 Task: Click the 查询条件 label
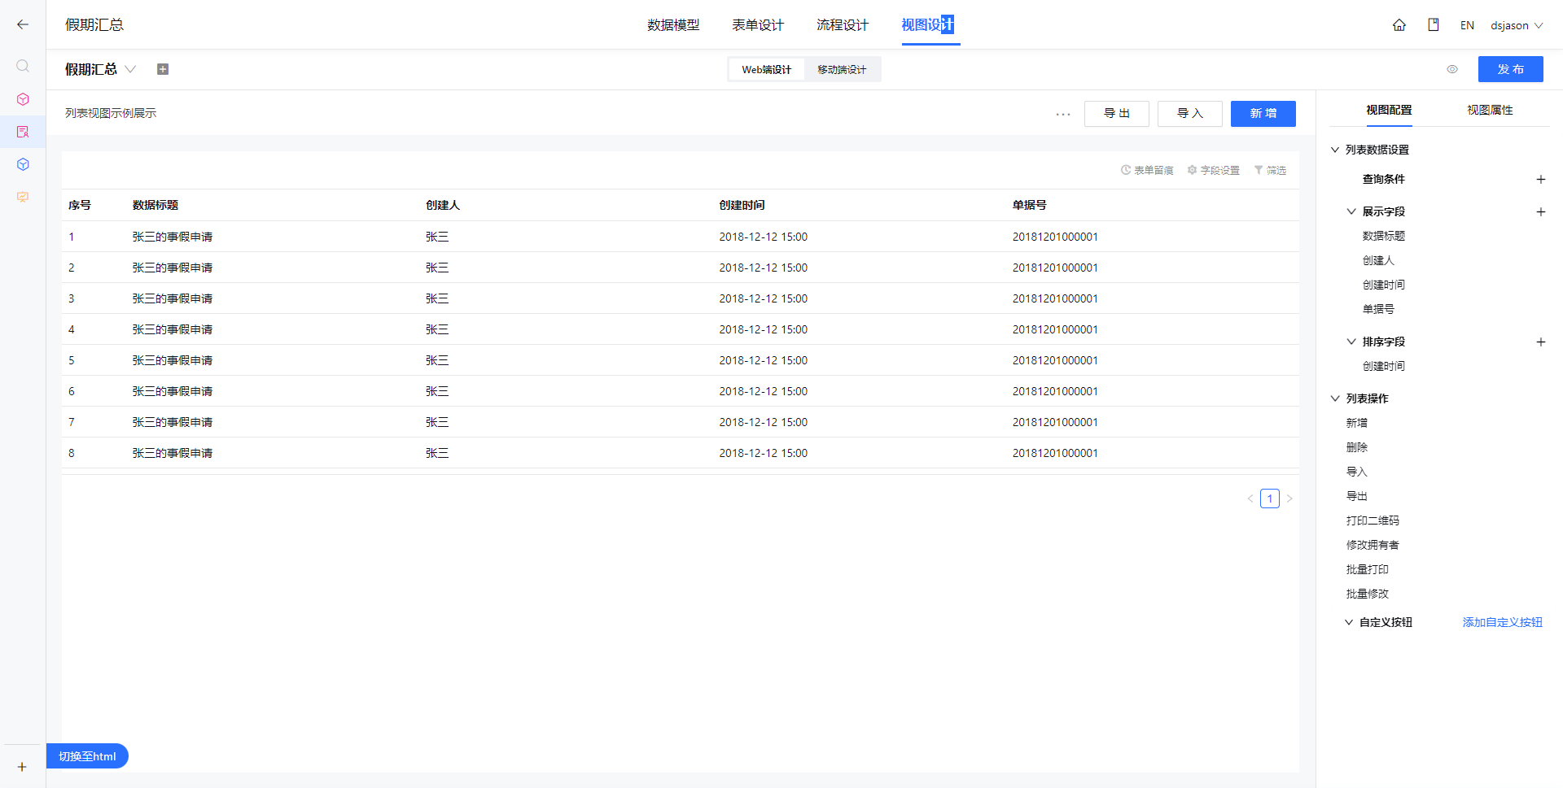pyautogui.click(x=1384, y=179)
